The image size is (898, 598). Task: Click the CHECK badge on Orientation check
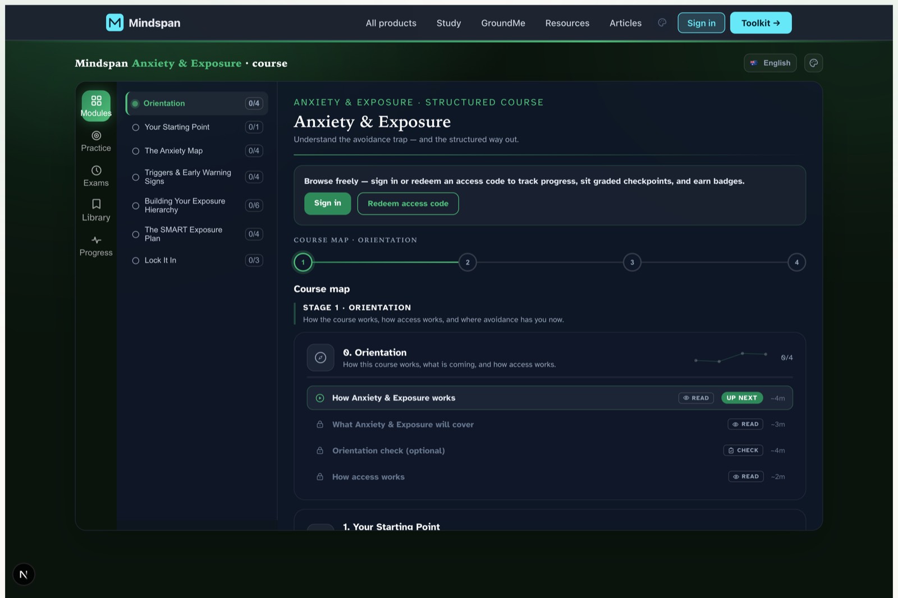coord(743,450)
